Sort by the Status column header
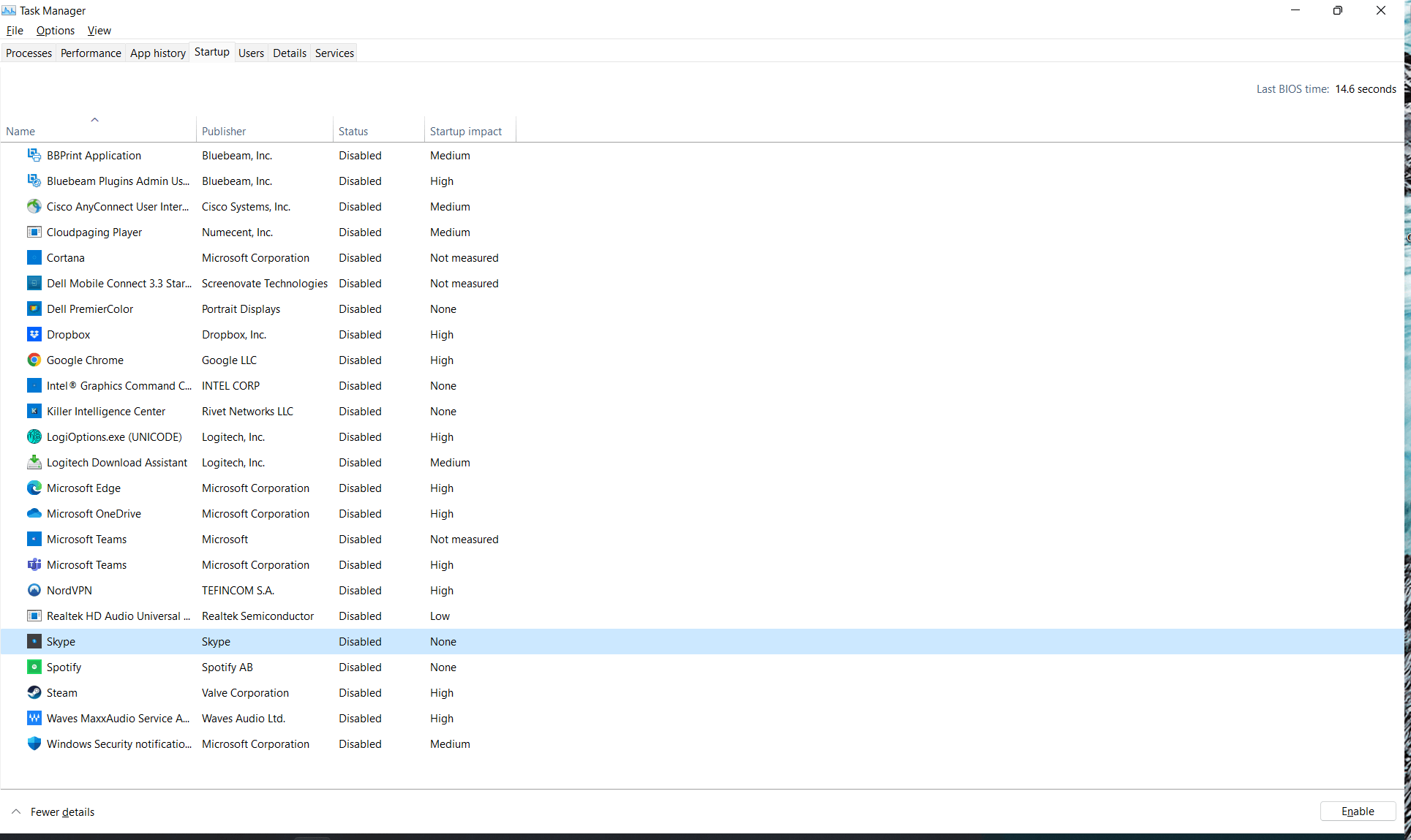The height and width of the screenshot is (840, 1411). pos(379,131)
